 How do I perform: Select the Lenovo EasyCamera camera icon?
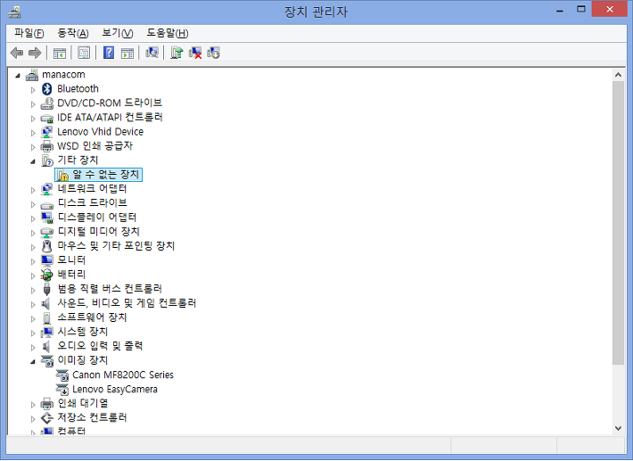point(62,389)
